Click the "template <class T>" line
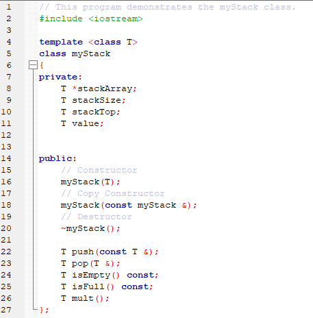 [x=88, y=42]
